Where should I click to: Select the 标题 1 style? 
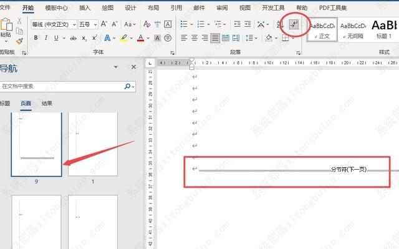pos(384,29)
